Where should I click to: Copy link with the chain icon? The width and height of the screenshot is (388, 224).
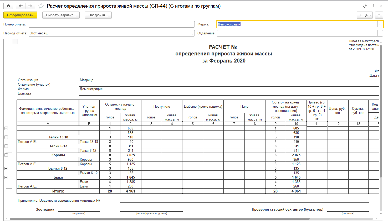coord(365,6)
